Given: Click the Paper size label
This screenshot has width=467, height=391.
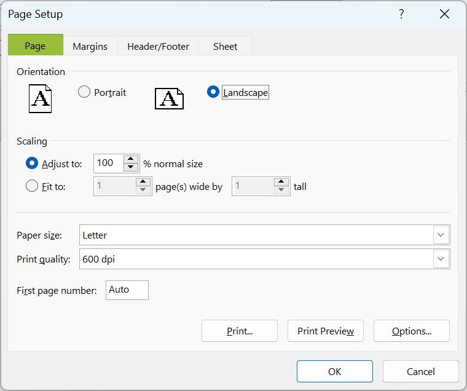Looking at the screenshot, I should coord(39,235).
